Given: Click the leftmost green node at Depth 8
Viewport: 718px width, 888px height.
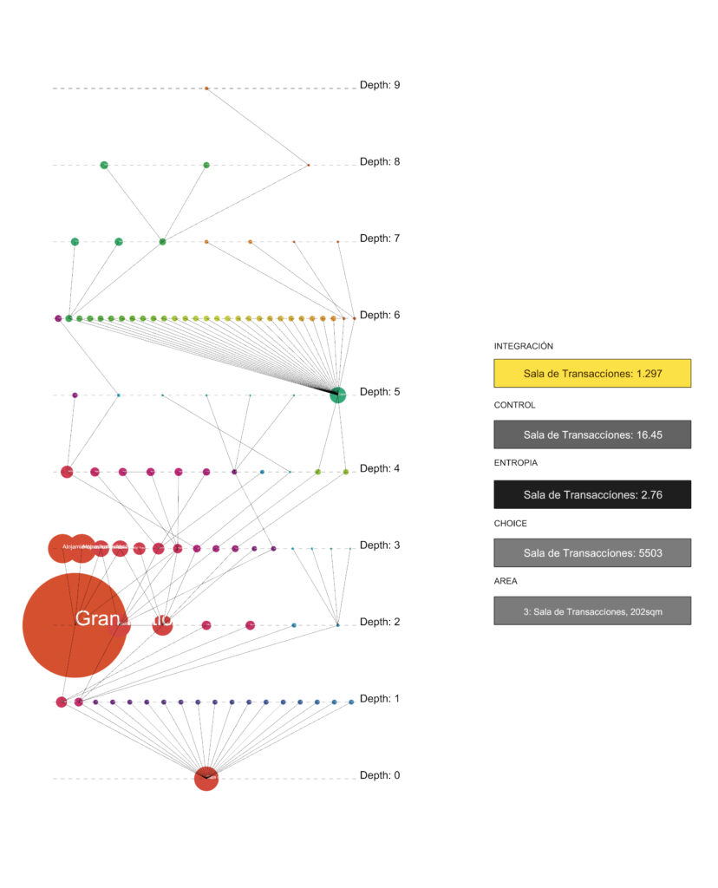Looking at the screenshot, I should tap(104, 165).
